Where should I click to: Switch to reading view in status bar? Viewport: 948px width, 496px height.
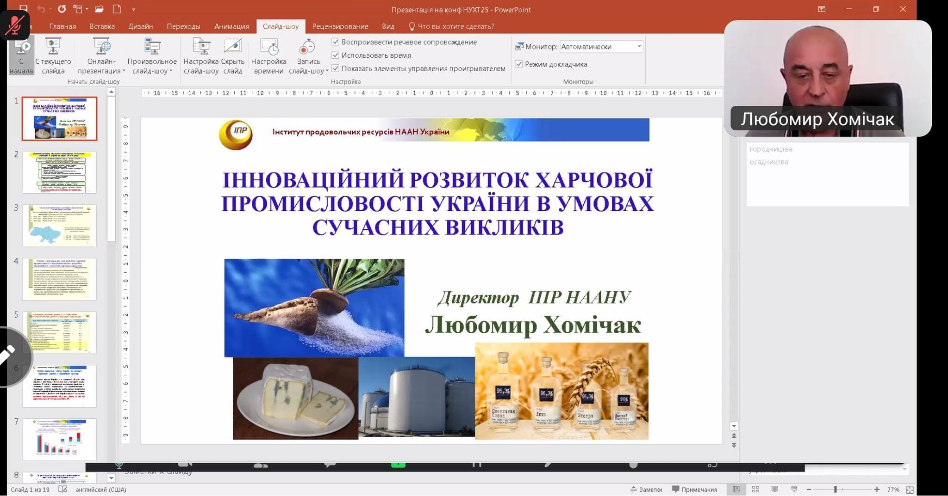click(775, 490)
